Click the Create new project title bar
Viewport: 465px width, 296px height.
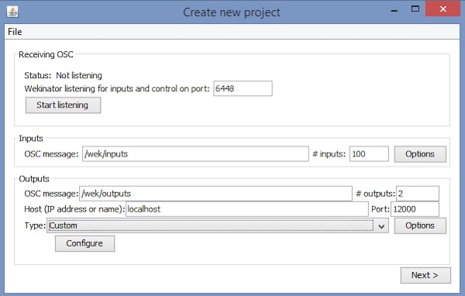tap(231, 12)
